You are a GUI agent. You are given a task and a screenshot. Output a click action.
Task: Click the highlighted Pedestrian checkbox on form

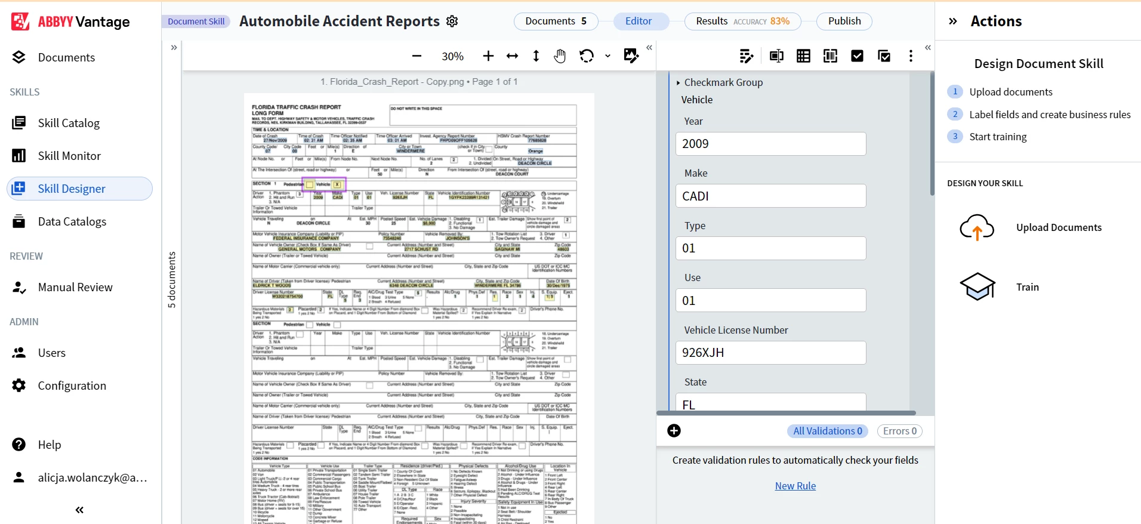[310, 184]
